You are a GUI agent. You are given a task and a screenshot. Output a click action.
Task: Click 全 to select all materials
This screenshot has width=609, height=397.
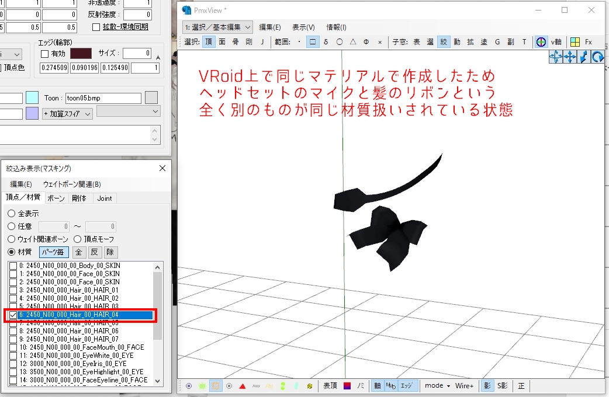(79, 252)
